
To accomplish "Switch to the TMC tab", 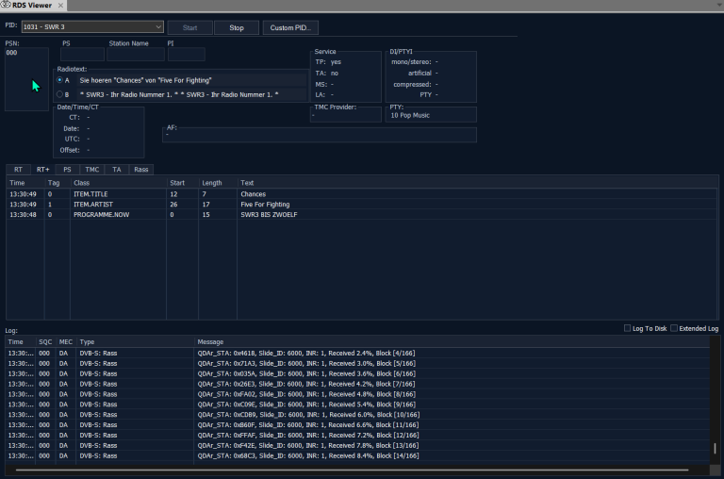I will [x=92, y=170].
